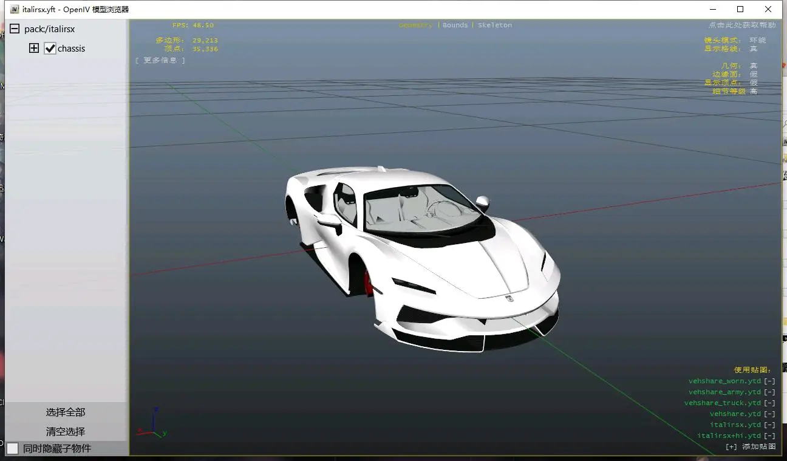This screenshot has height=461, width=787.
Task: Remove italirsx+hi.ytd with its [-] button
Action: coord(769,436)
